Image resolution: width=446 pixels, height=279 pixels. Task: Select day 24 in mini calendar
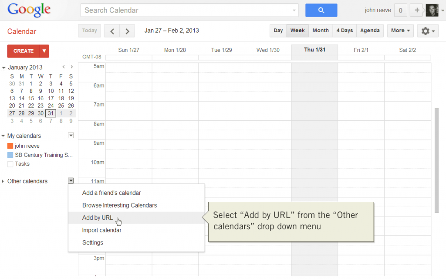(x=51, y=105)
